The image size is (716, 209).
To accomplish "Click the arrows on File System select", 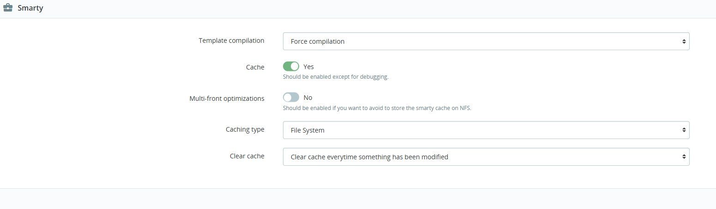I will point(684,130).
